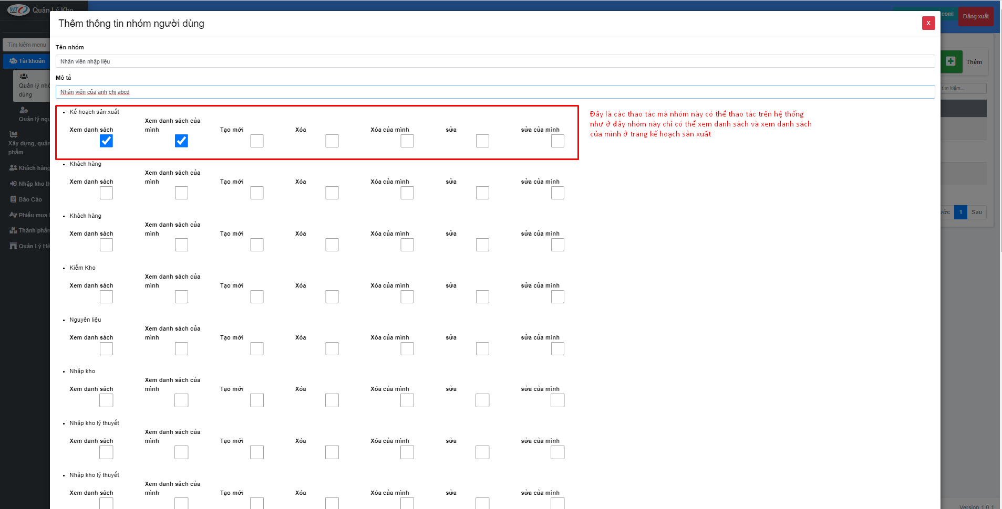Click the Nhập kho sidebar icon
Image resolution: width=1002 pixels, height=509 pixels.
click(x=13, y=184)
